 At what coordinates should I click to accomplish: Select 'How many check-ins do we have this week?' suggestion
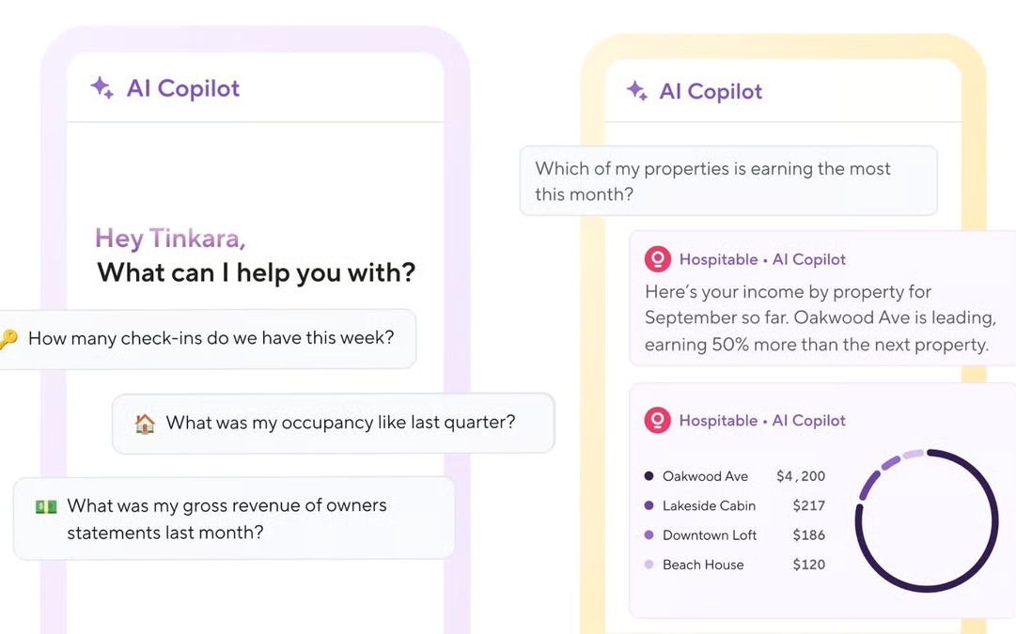(x=208, y=339)
